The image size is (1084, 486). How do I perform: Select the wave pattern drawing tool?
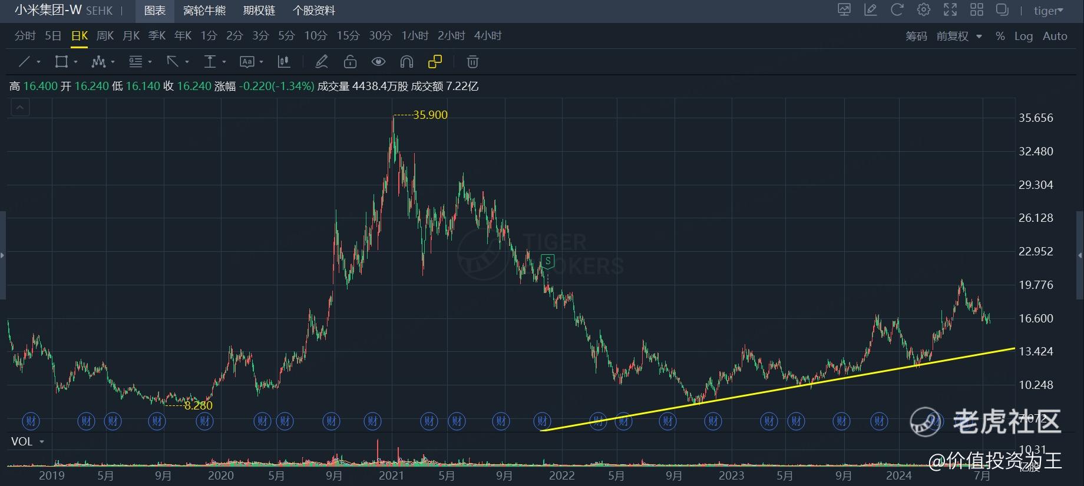click(98, 61)
